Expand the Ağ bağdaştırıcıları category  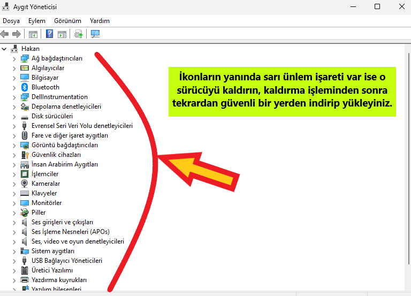coord(14,58)
